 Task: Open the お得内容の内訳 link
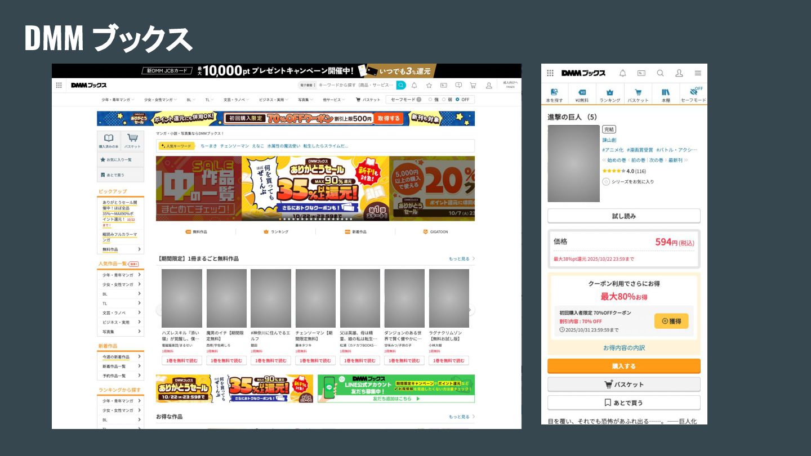pyautogui.click(x=624, y=348)
